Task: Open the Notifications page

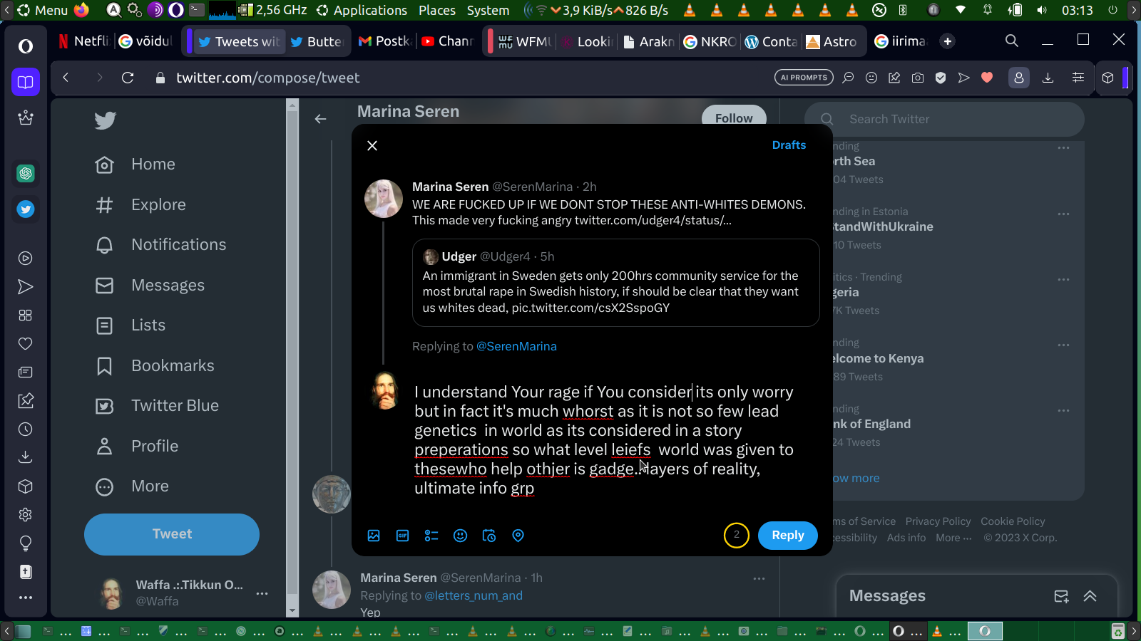Action: [160, 245]
